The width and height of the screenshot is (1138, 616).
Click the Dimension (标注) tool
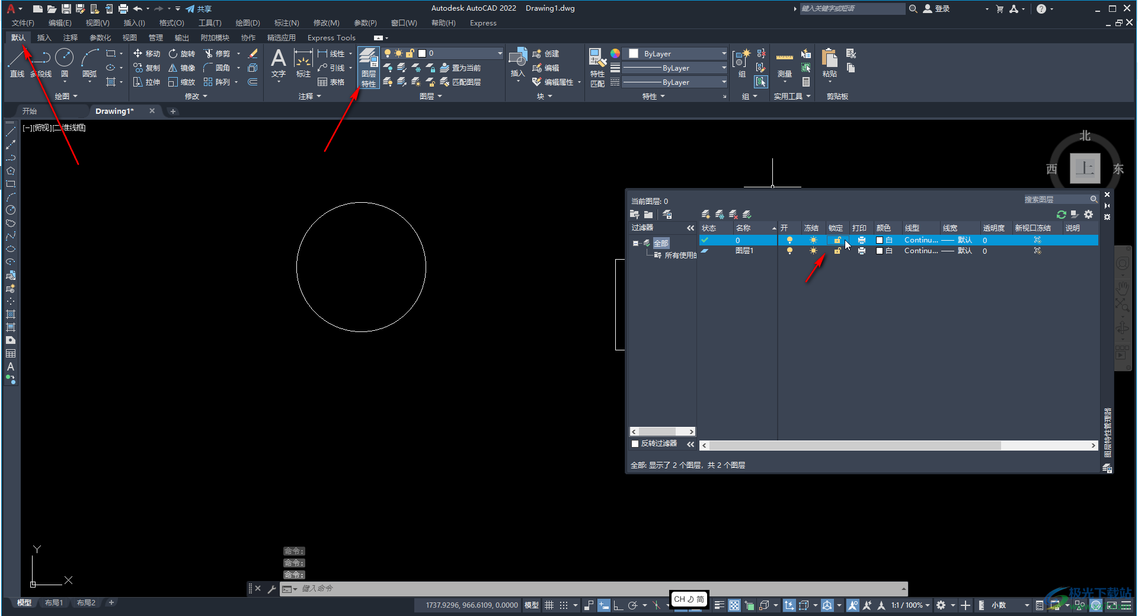pos(303,63)
